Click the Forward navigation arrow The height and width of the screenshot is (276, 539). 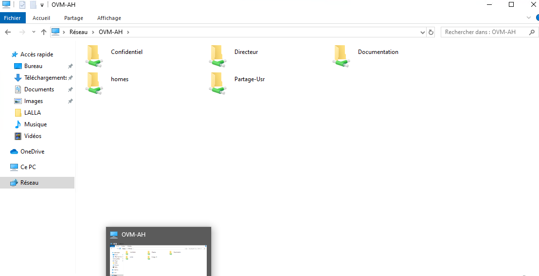click(22, 32)
